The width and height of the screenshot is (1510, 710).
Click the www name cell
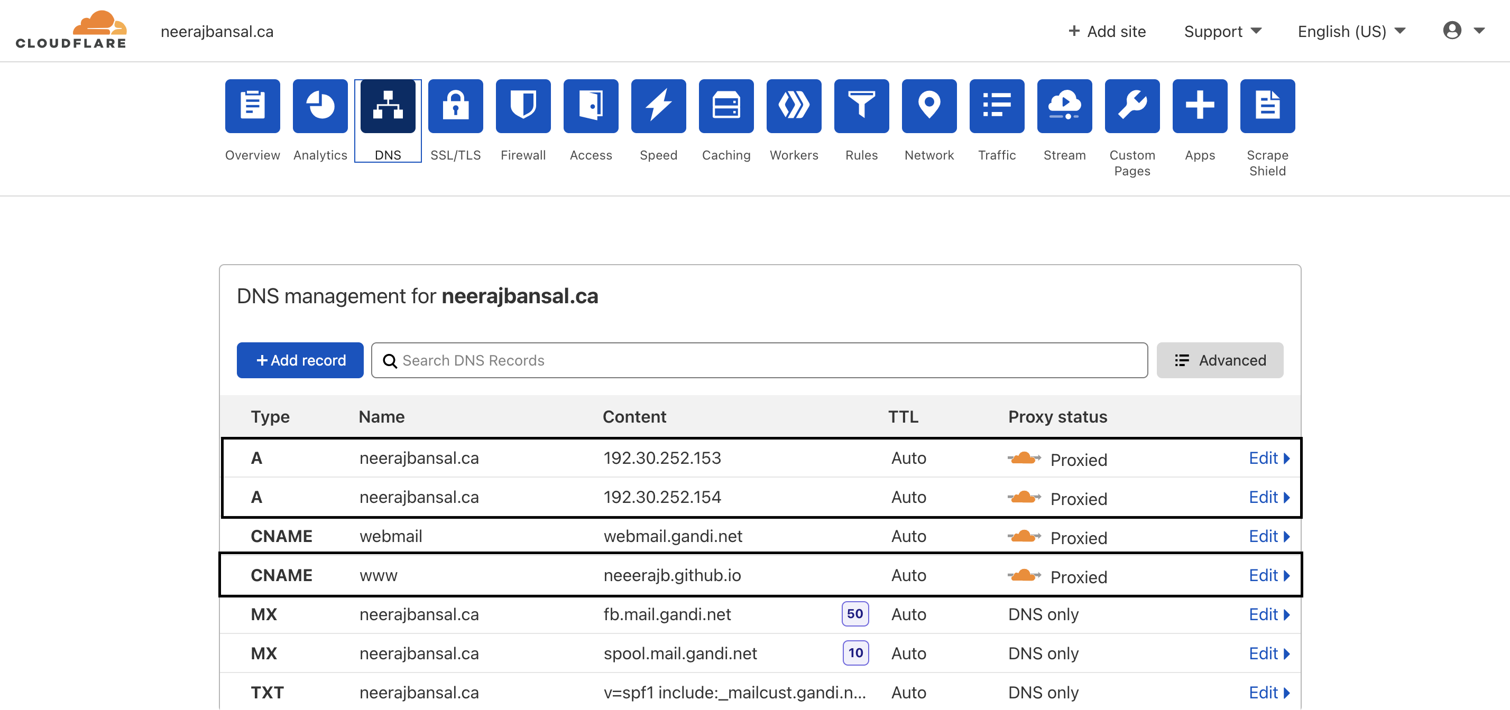378,575
